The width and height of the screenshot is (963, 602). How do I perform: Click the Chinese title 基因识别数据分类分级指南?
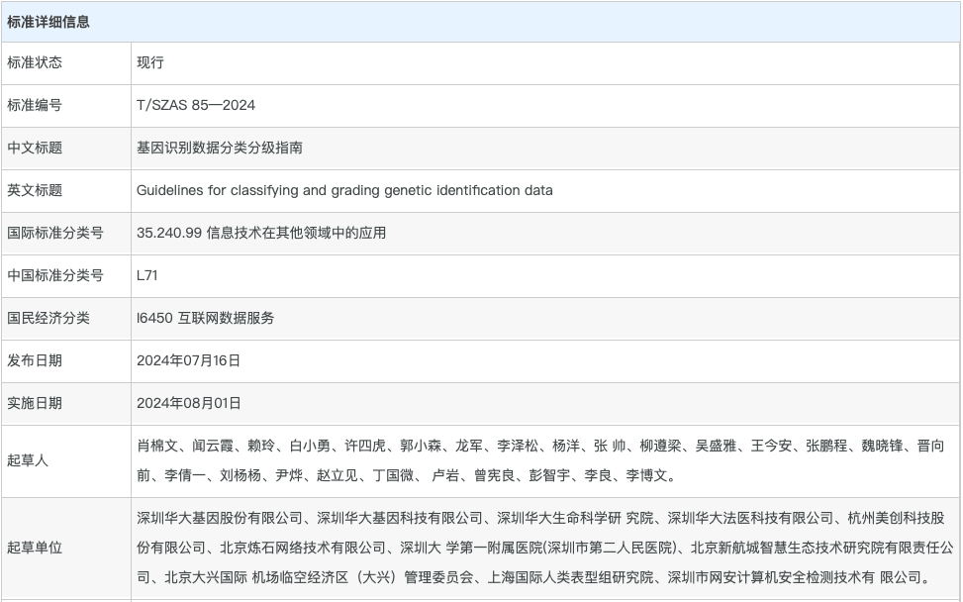(x=218, y=149)
